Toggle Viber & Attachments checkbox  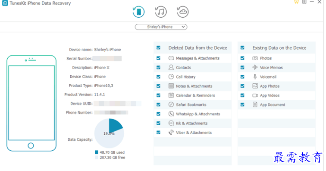[158, 133]
